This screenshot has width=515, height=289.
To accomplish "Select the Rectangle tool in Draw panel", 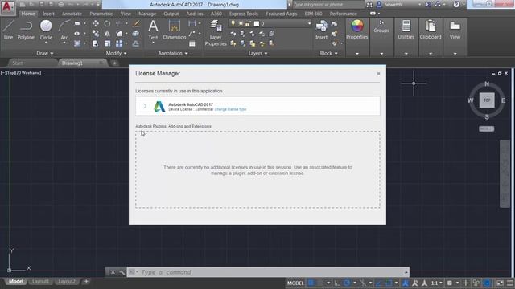I will (x=77, y=23).
